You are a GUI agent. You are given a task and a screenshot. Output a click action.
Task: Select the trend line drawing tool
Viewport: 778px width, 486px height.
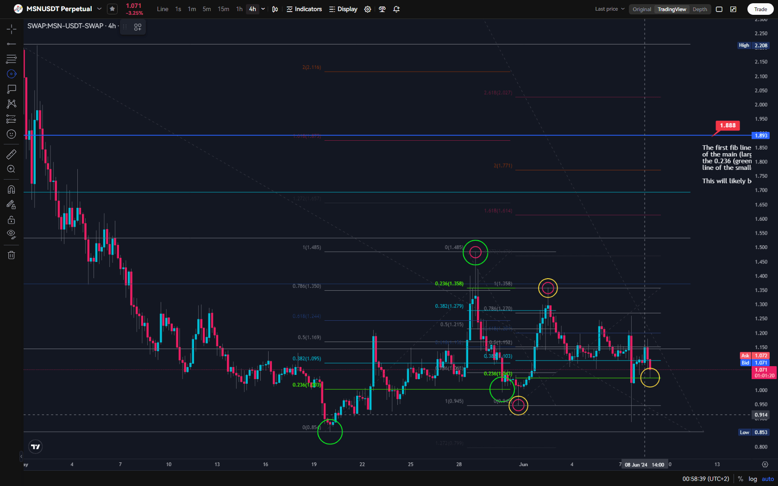12,44
